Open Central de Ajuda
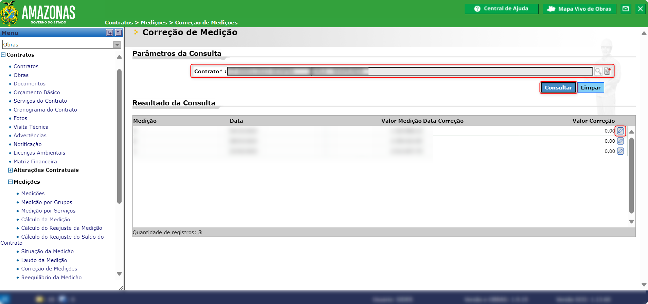The width and height of the screenshot is (648, 304). click(x=501, y=9)
